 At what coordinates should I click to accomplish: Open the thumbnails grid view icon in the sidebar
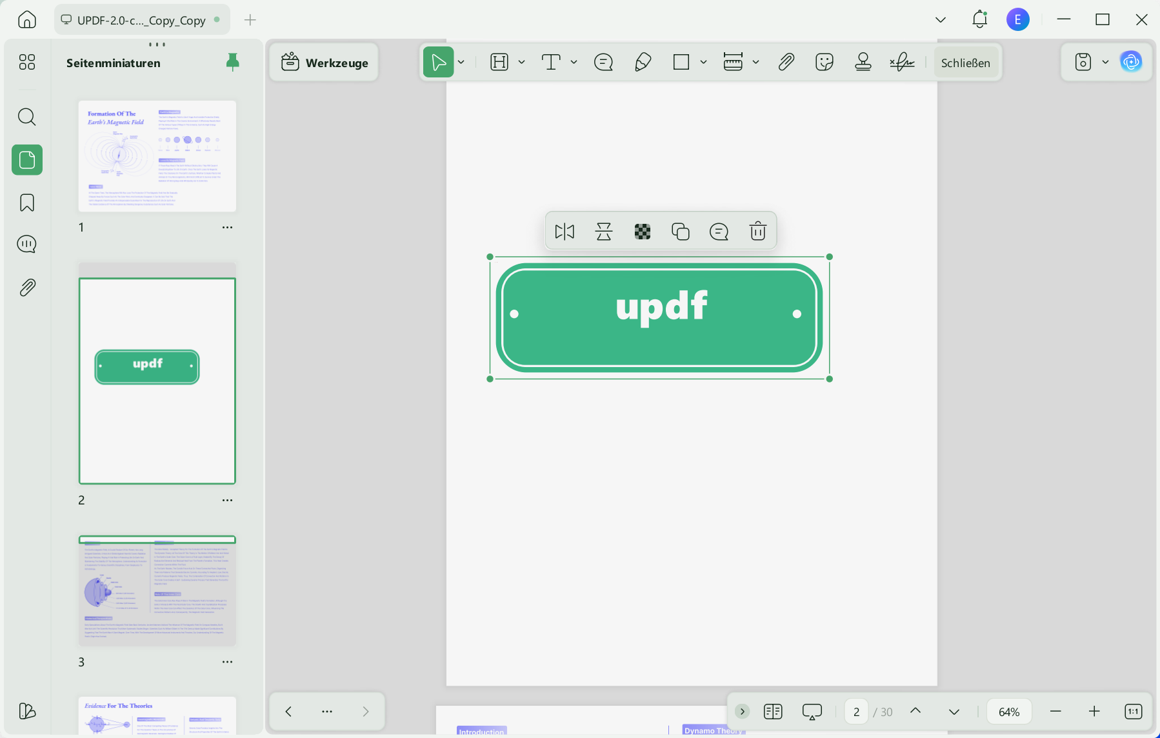pos(27,62)
